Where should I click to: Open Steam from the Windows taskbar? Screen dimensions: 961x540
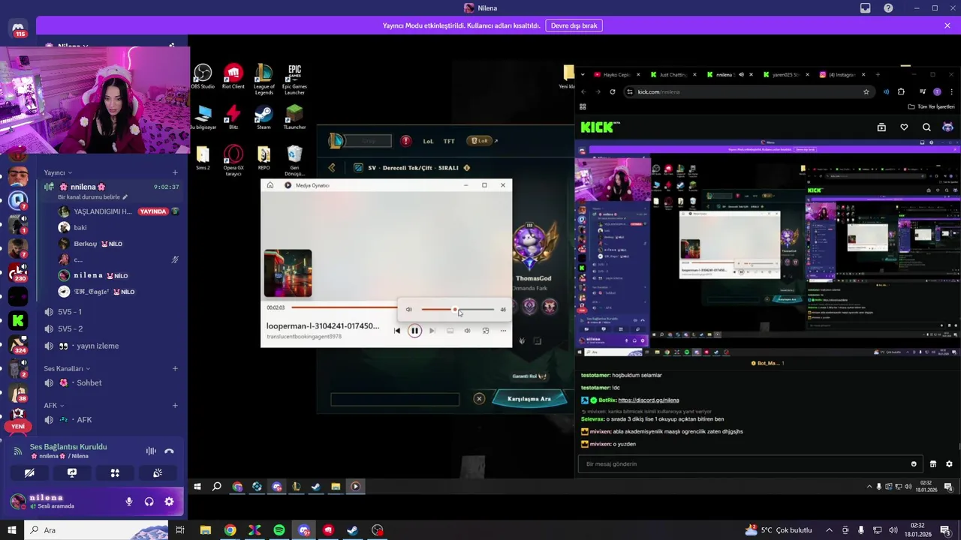pyautogui.click(x=353, y=530)
